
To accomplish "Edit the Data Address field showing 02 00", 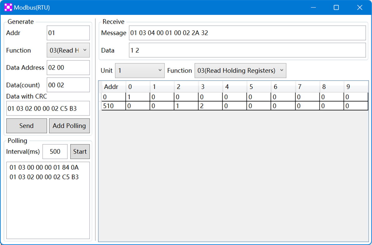I will 68,68.
